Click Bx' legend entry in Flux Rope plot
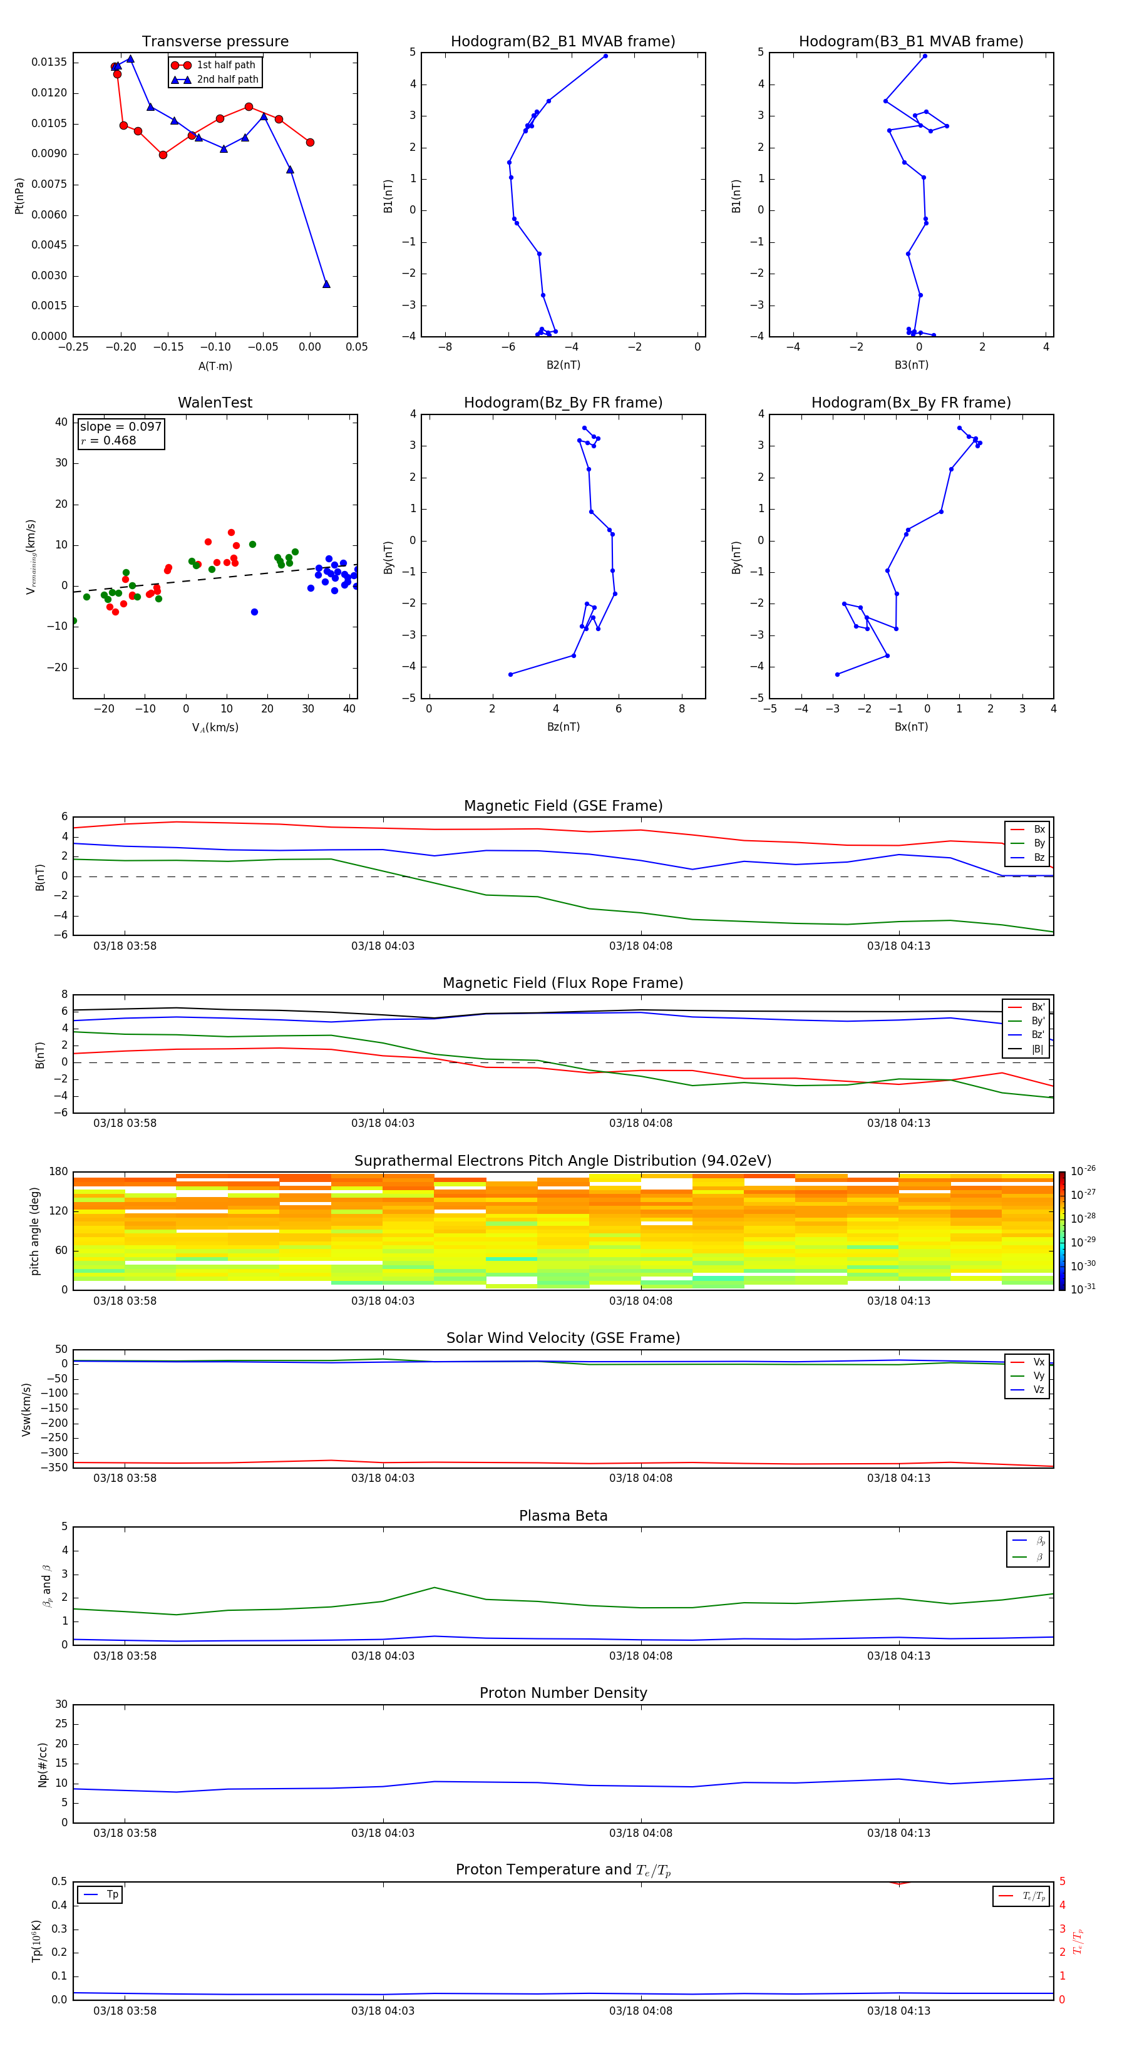The image size is (1127, 2066). pyautogui.click(x=1027, y=1007)
